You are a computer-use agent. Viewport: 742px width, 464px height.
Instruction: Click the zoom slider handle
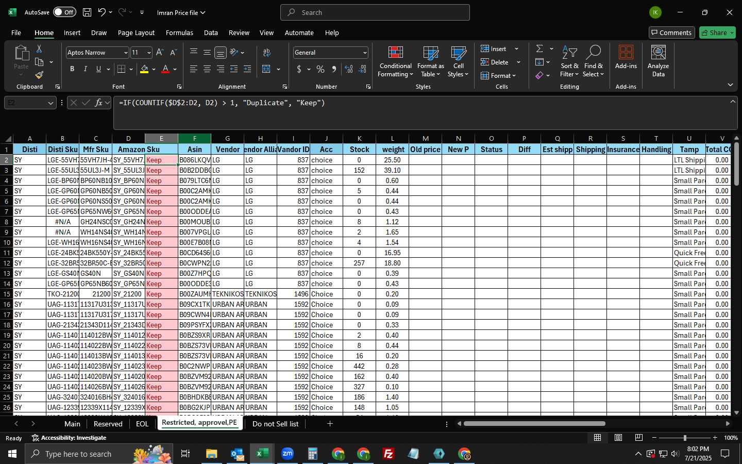pos(685,438)
